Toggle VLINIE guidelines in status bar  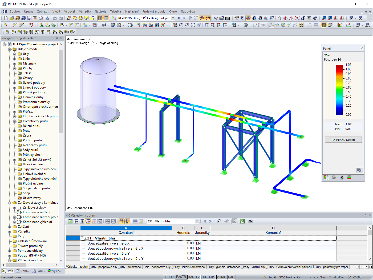click(x=221, y=277)
